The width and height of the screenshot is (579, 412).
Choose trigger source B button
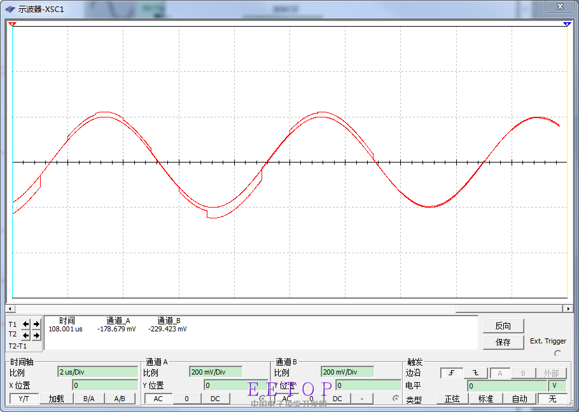523,373
